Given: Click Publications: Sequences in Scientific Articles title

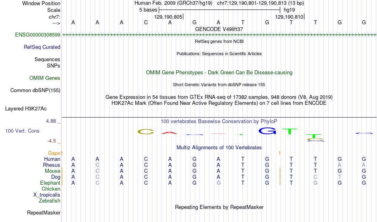Looking at the screenshot, I should pos(219,54).
